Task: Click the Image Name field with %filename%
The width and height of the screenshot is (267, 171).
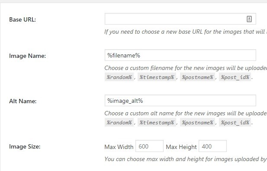Action: (180, 55)
